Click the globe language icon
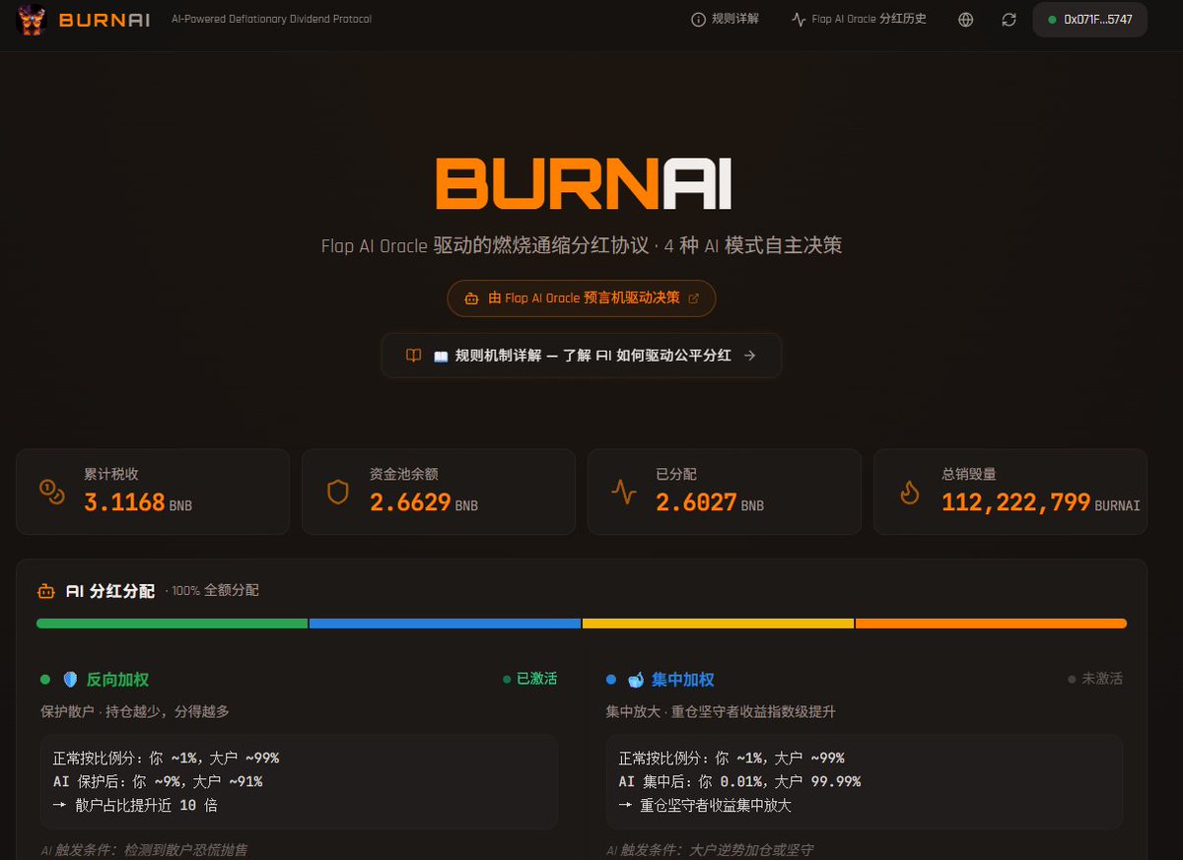The height and width of the screenshot is (860, 1183). tap(965, 20)
